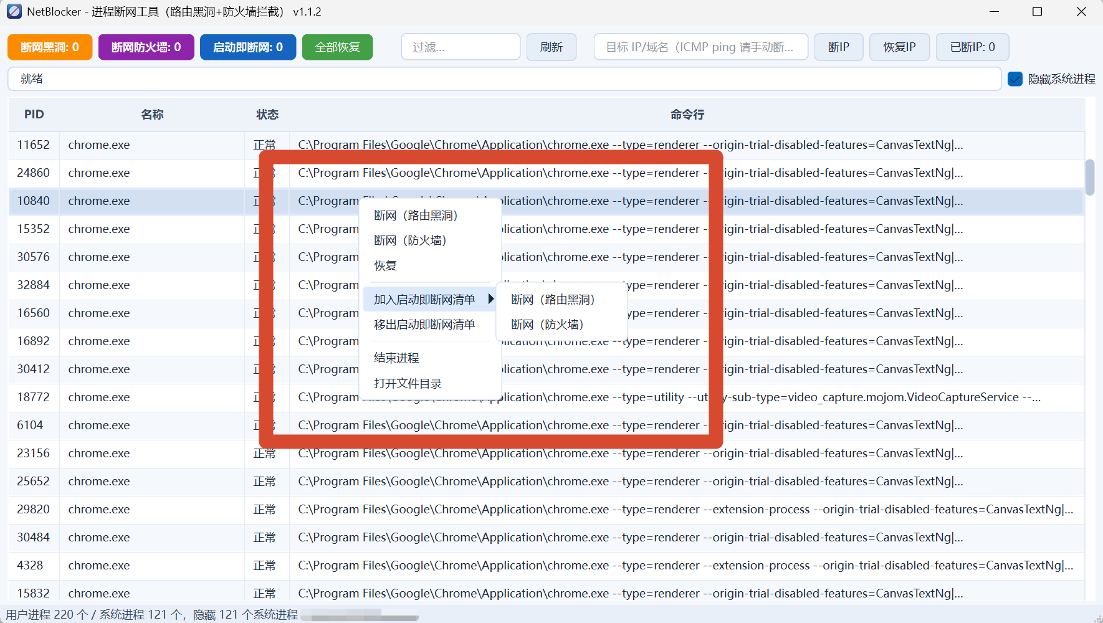
Task: Choose 恢复 from the context menu
Action: point(385,265)
